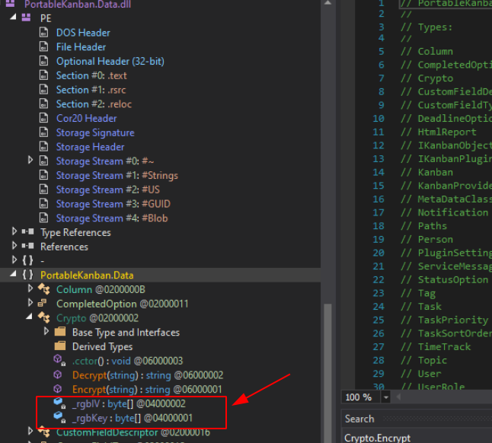Expand Storage Stream #0 node
Screen dimensions: 492x443
30,161
